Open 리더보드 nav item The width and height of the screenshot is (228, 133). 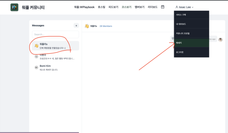click(x=153, y=7)
